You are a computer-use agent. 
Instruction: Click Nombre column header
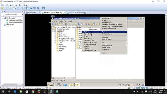click(x=82, y=27)
